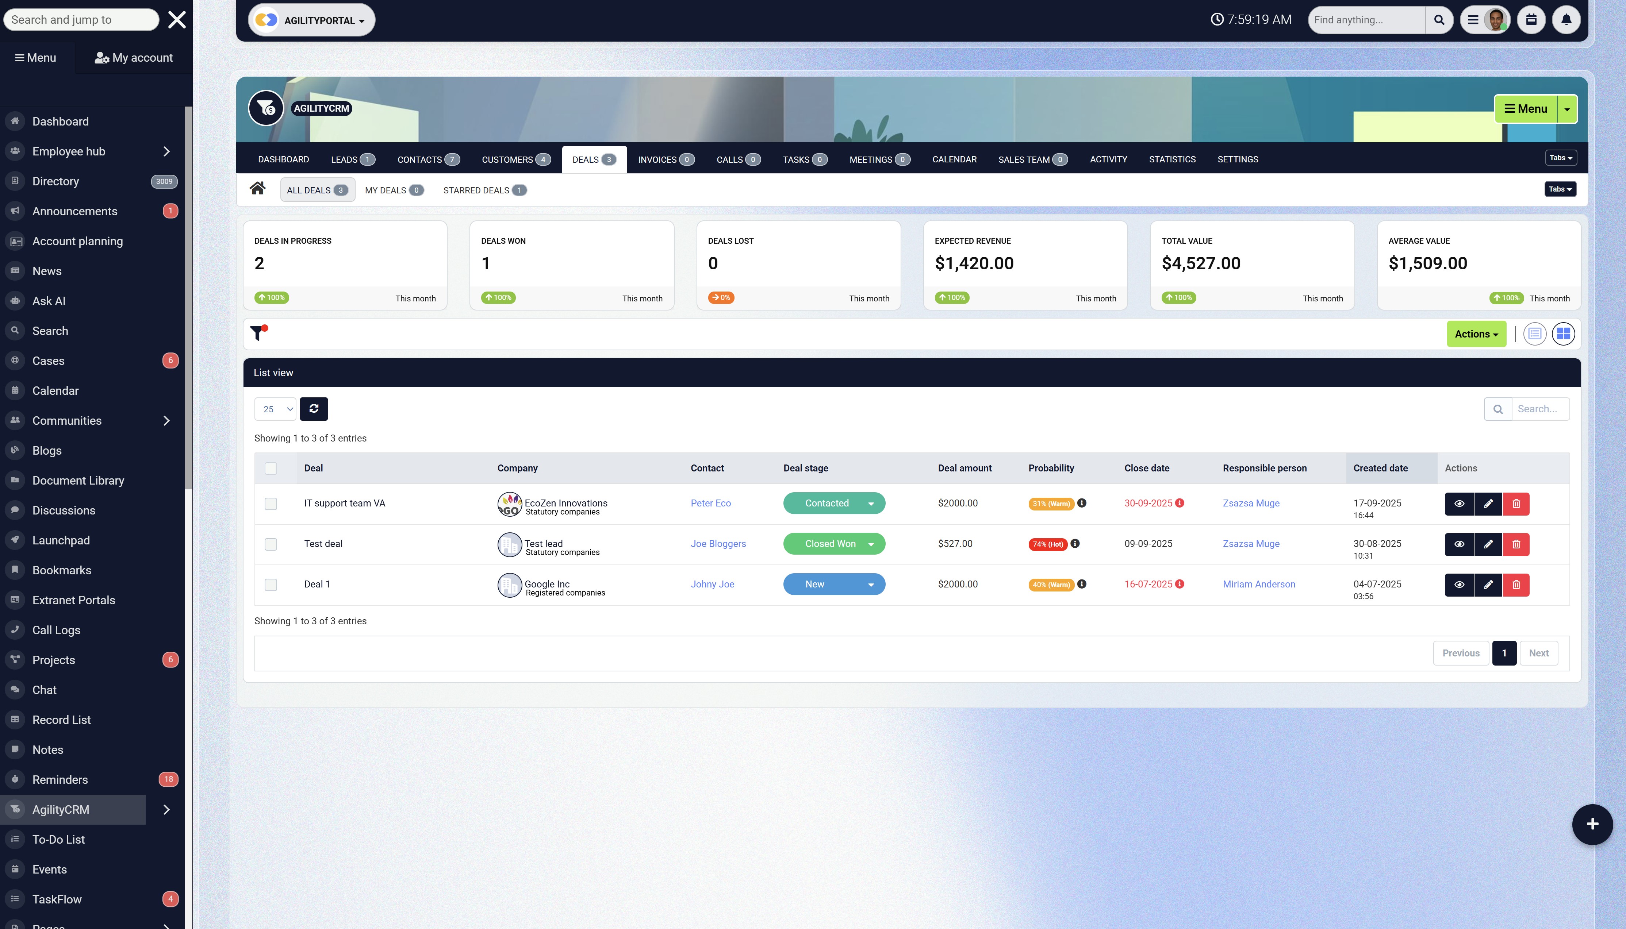Switch to the Invoices tab
The image size is (1626, 929).
(666, 159)
